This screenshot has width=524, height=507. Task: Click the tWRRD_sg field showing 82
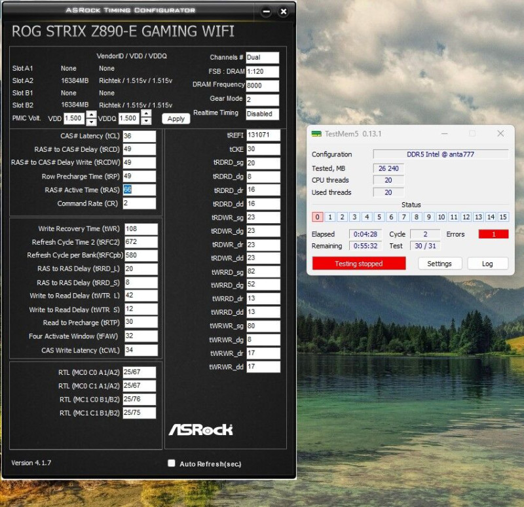click(263, 271)
